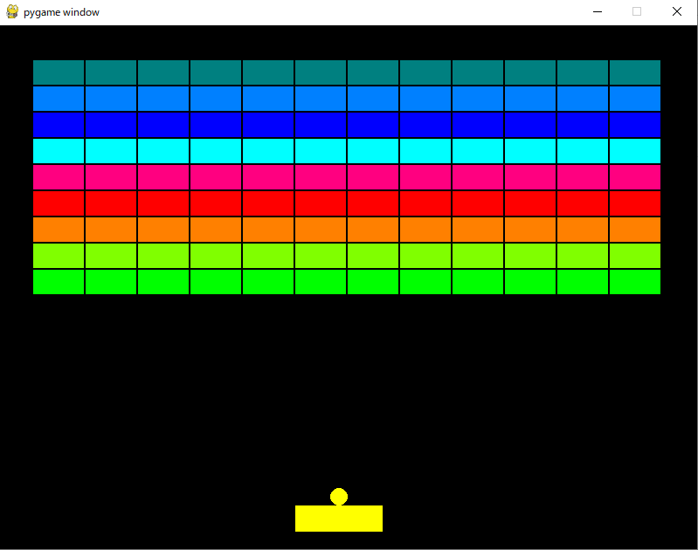The image size is (698, 550).
Task: Click the last cyan brick in fourth row
Action: 635,151
